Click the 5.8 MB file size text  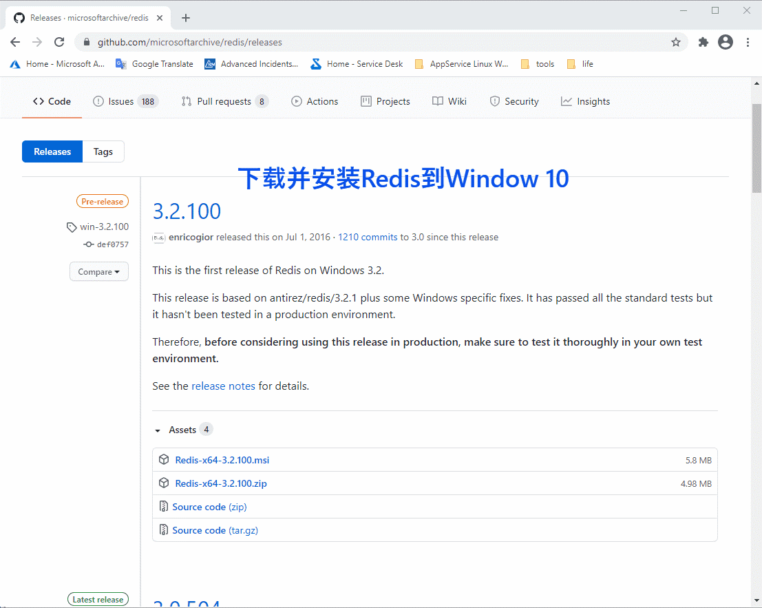tap(699, 460)
